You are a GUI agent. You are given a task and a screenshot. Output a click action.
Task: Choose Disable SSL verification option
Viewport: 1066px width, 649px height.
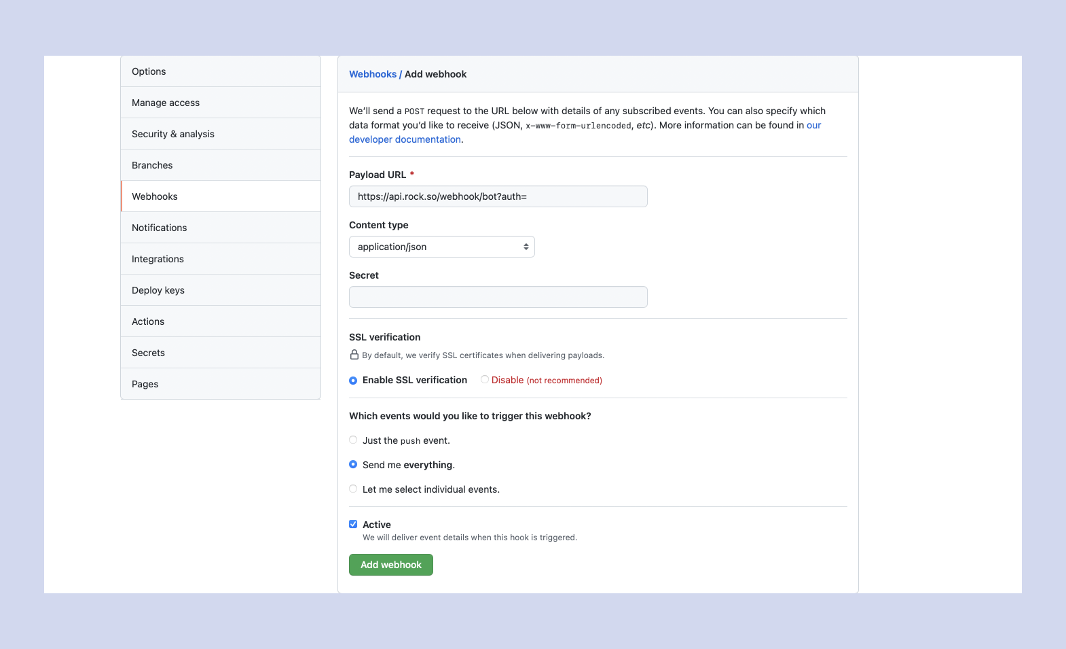click(485, 380)
